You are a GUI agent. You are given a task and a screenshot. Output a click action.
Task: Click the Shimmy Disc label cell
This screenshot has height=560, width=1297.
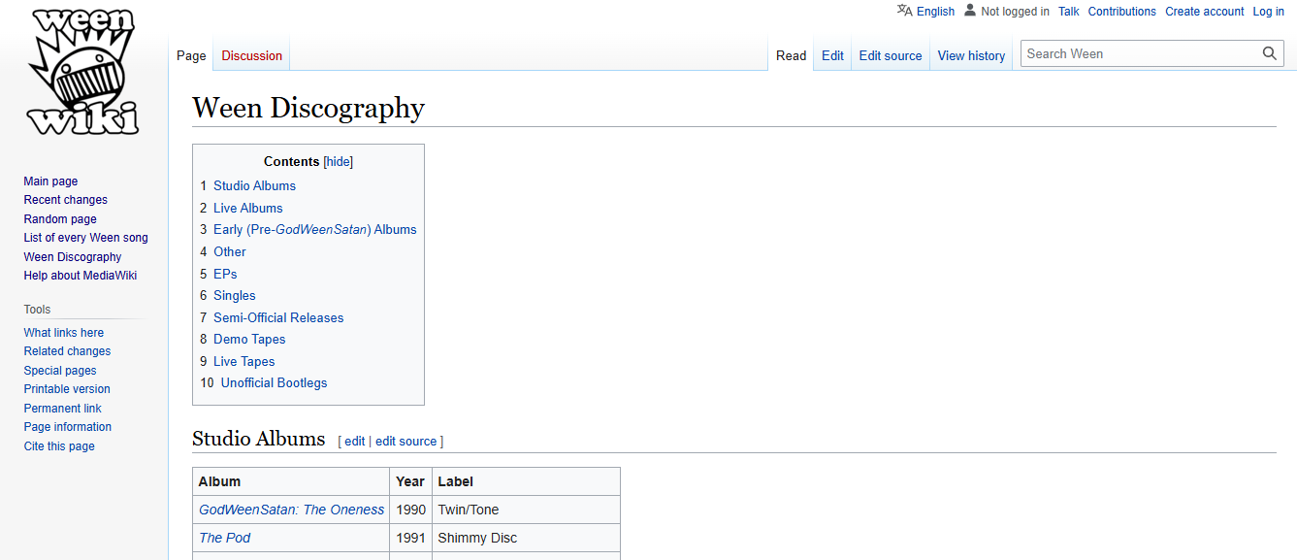(x=526, y=538)
